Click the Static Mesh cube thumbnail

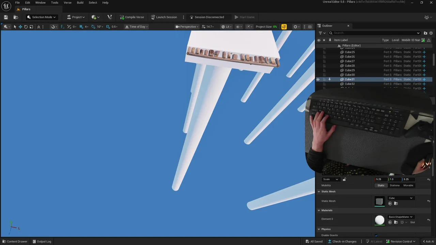tap(379, 201)
